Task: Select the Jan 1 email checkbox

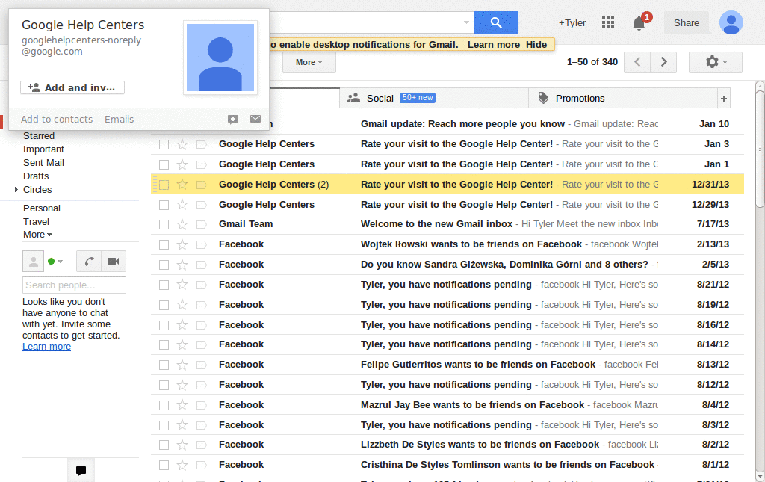Action: click(164, 164)
